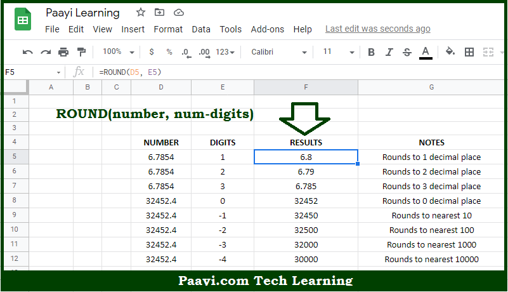Screen dimensions: 508x292
Task: Open the 123 more formats dropdown
Action: click(x=225, y=52)
